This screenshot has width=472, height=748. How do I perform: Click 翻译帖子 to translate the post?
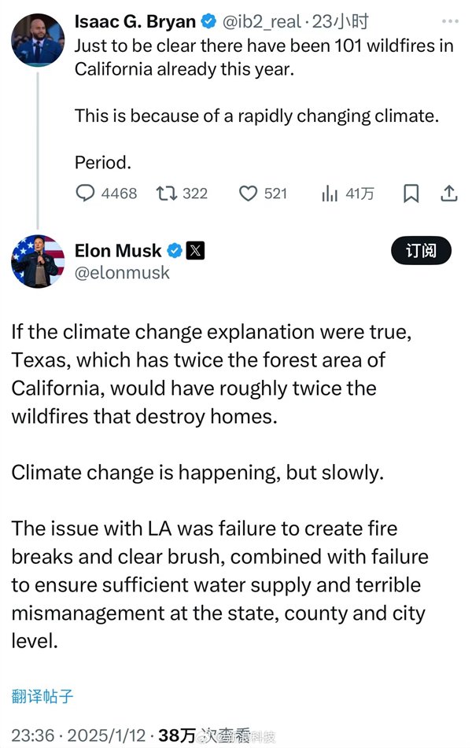tap(42, 695)
